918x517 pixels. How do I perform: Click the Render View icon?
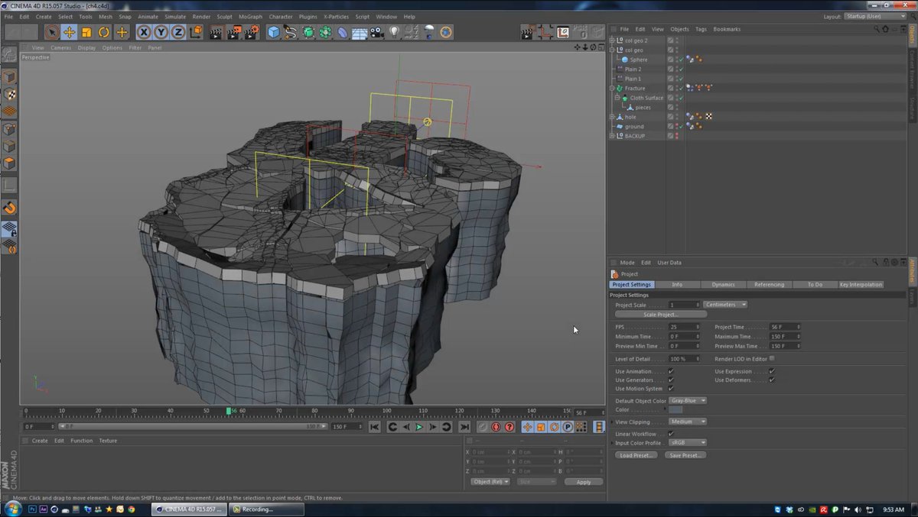[x=216, y=31]
